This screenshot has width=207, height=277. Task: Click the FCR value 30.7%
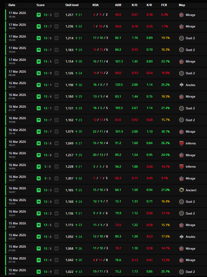166,131
